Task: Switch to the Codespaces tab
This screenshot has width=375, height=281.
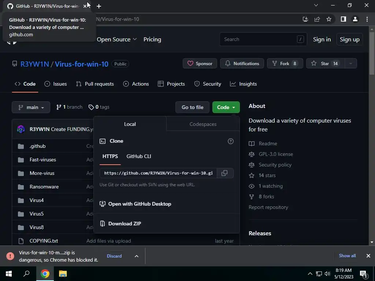Action: (203, 124)
